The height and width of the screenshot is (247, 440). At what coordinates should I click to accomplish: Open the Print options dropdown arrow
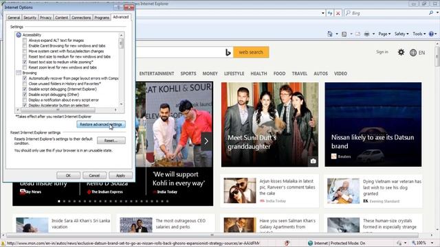click(373, 34)
